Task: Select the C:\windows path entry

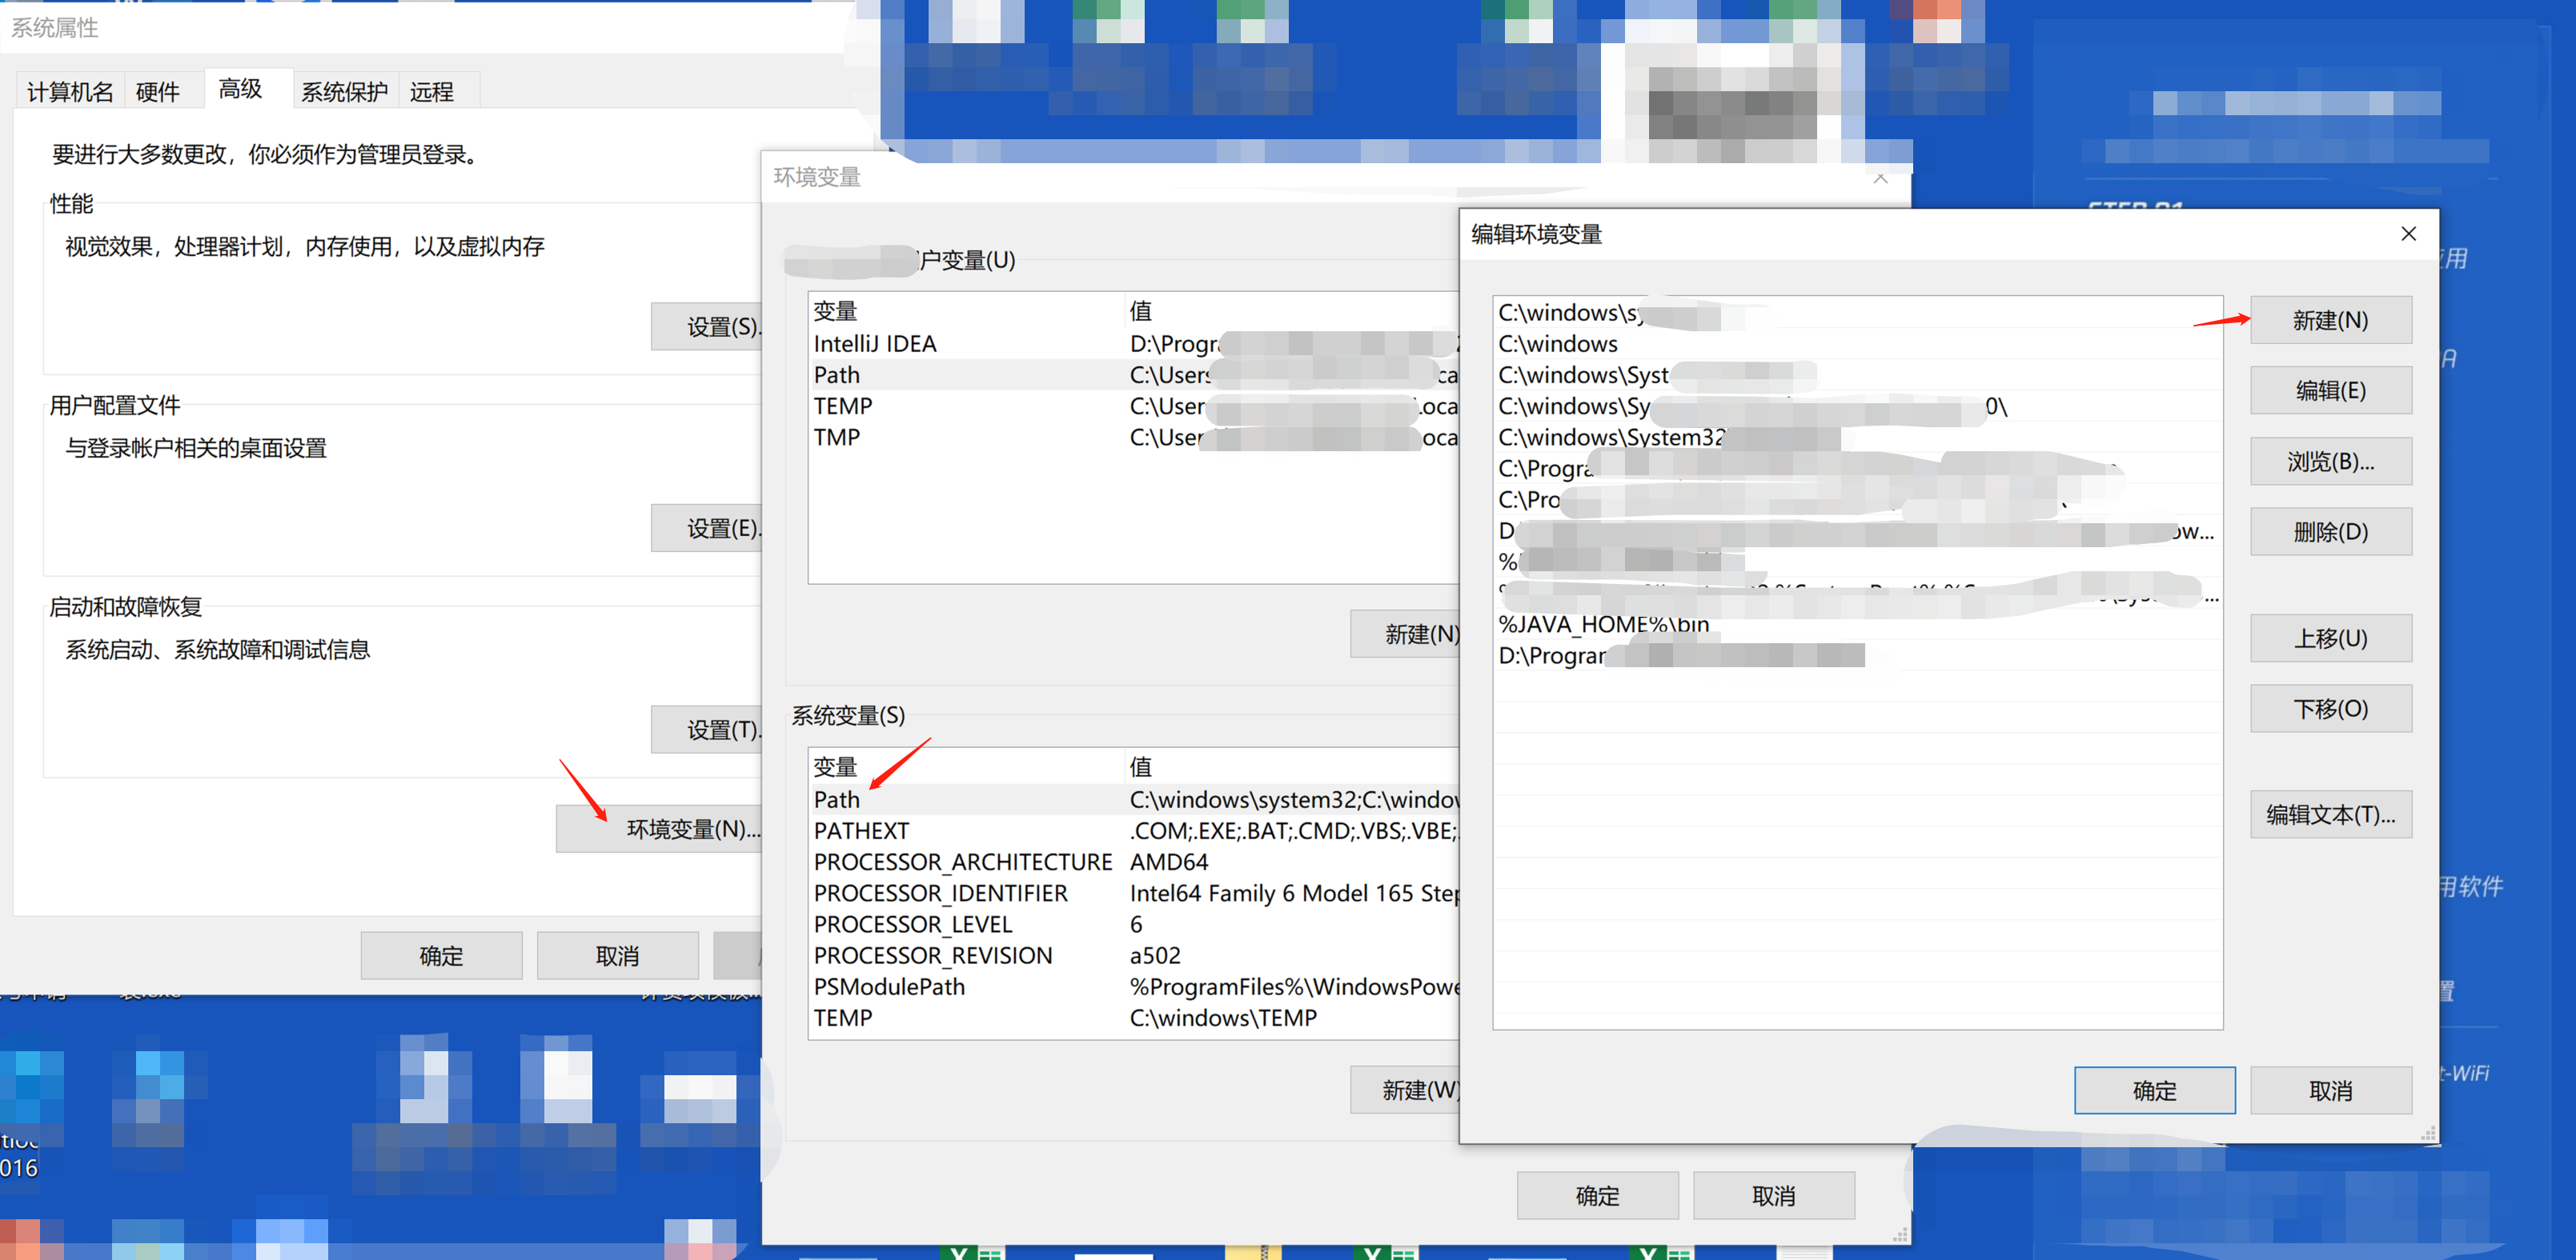Action: [1557, 344]
